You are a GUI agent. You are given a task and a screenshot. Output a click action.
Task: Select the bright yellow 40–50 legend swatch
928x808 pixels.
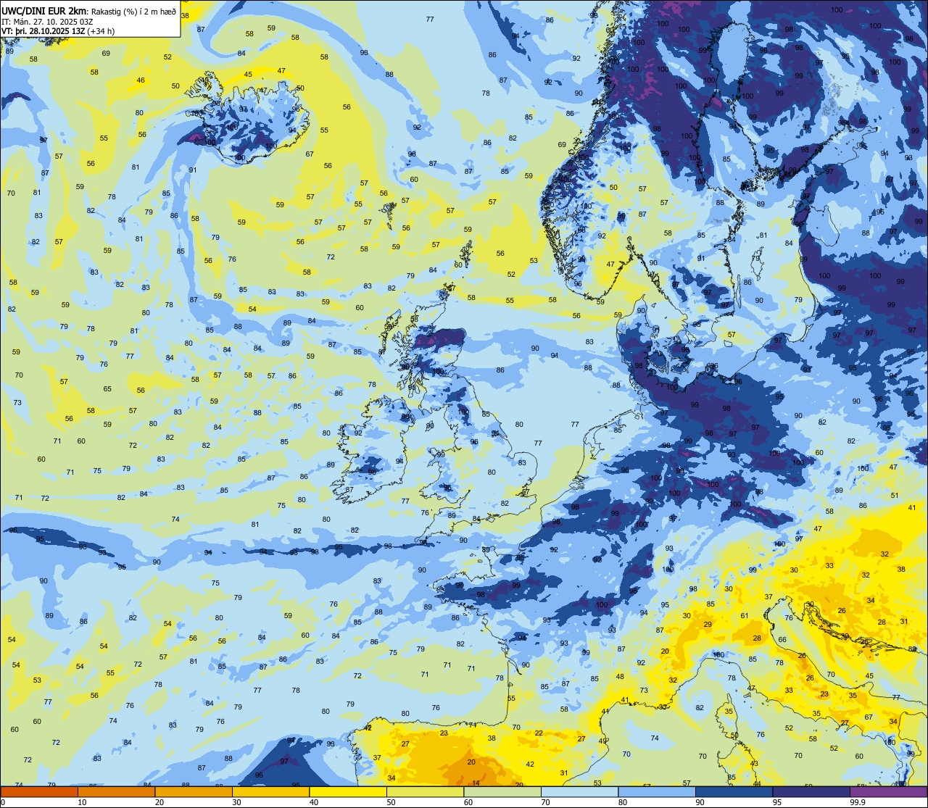[348, 791]
